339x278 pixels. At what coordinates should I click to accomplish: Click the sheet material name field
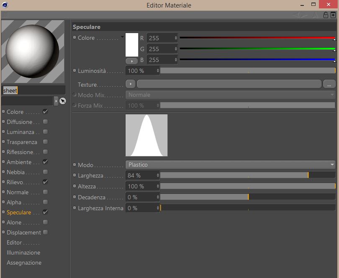point(34,90)
